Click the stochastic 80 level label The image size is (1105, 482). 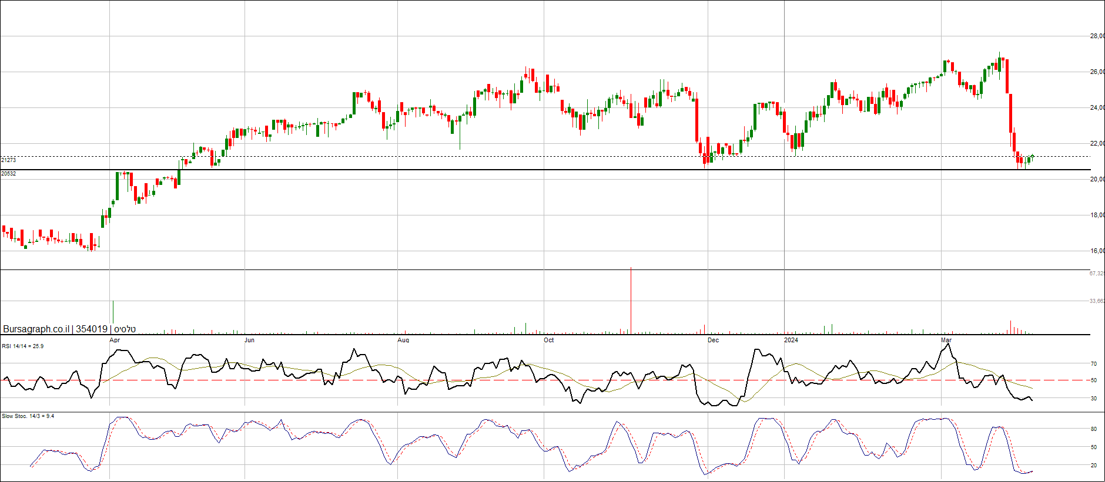tap(1094, 429)
